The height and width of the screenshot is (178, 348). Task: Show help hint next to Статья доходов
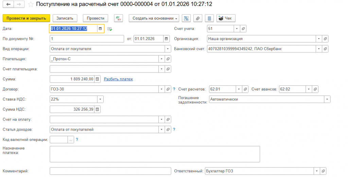pyautogui.click(x=174, y=130)
